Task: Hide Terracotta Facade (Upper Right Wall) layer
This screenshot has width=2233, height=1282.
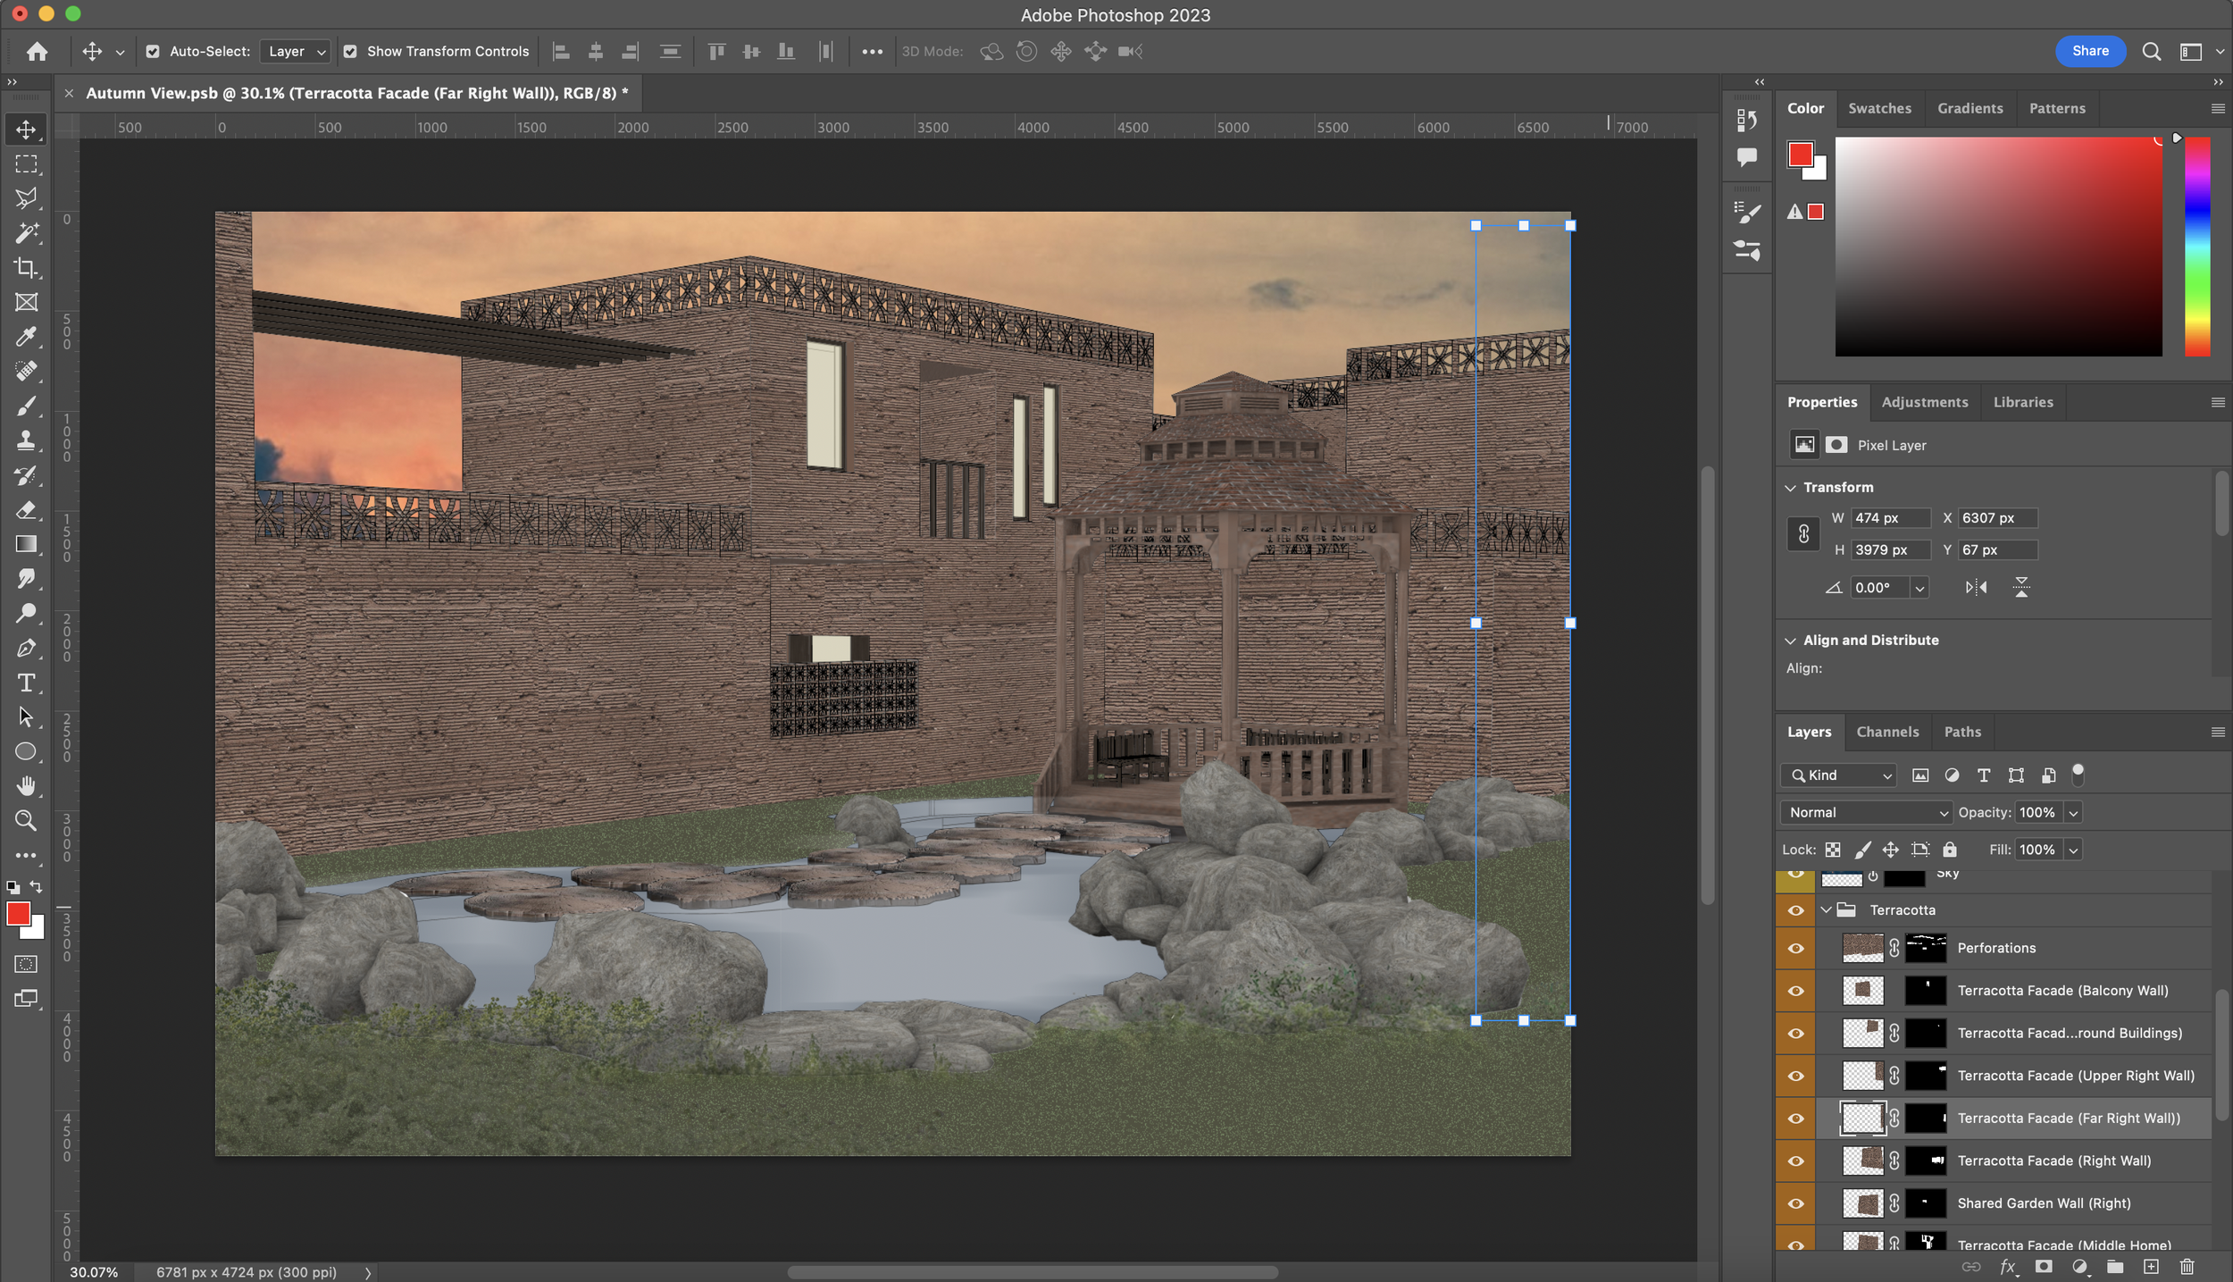Action: tap(1795, 1076)
